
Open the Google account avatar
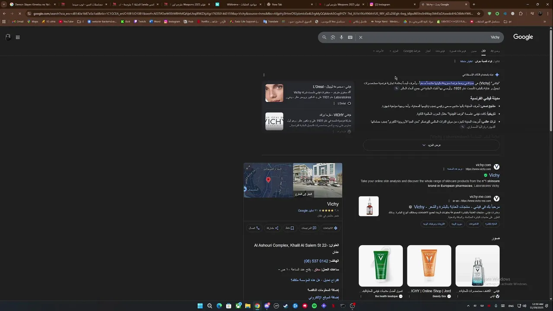tap(8, 37)
